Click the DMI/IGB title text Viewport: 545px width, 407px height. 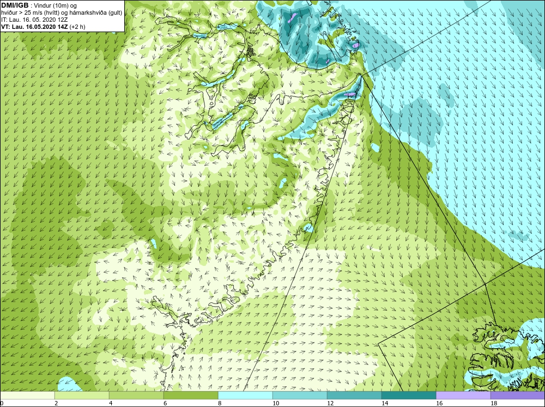coord(15,5)
